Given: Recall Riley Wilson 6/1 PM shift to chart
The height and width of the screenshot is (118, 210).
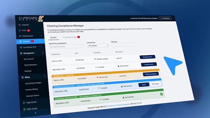Looking at the screenshot, I should 149,64.
